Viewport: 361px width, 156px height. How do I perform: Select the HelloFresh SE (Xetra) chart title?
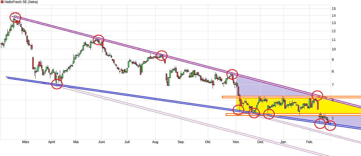point(21,2)
